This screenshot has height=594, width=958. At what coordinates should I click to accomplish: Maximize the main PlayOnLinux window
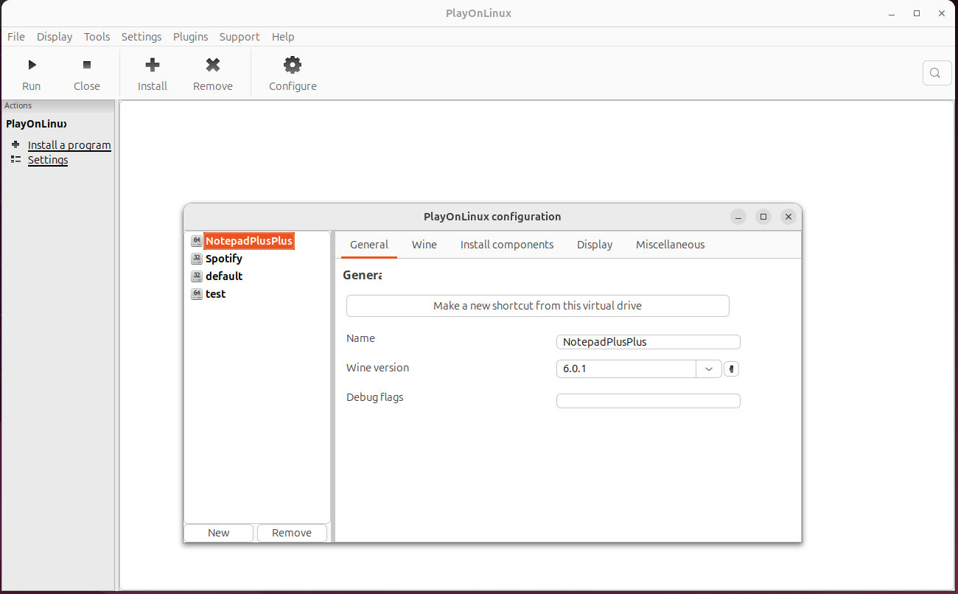point(917,13)
